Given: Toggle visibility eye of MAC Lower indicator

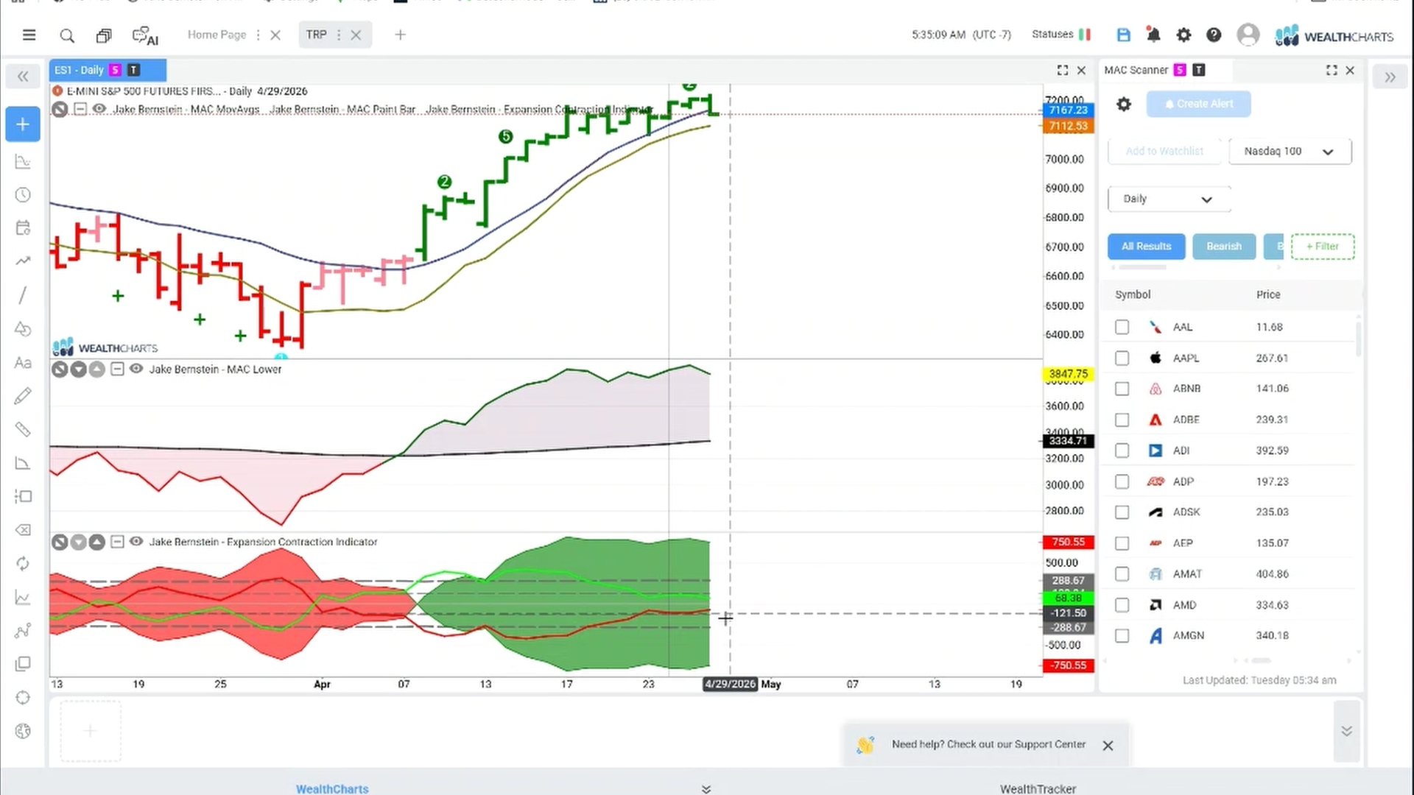Looking at the screenshot, I should pyautogui.click(x=136, y=369).
